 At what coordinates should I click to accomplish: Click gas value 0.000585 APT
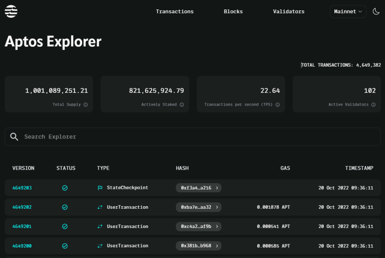[x=273, y=246]
